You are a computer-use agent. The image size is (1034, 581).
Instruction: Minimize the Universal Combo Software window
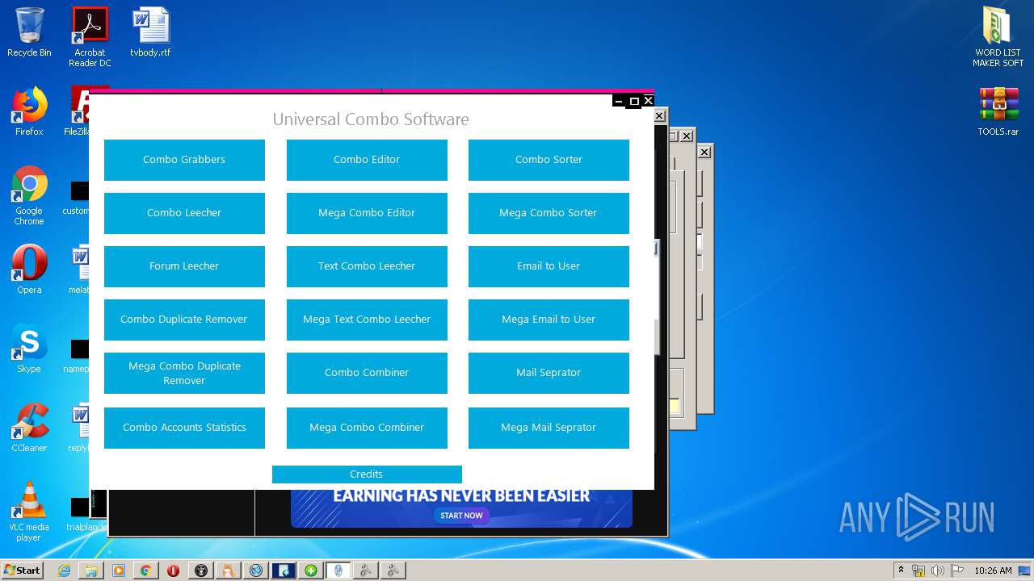click(x=620, y=101)
